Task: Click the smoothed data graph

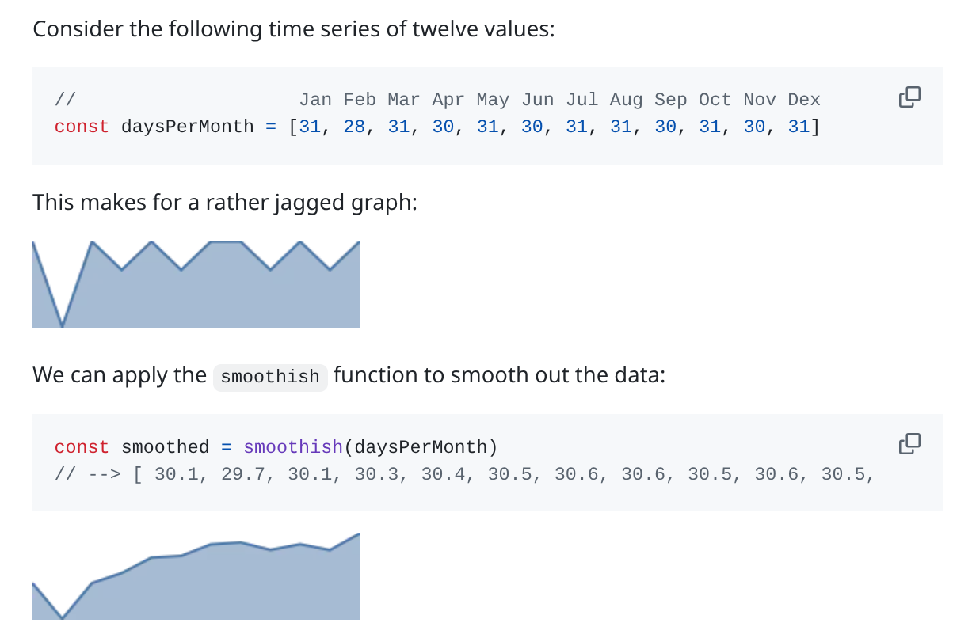Action: [196, 575]
